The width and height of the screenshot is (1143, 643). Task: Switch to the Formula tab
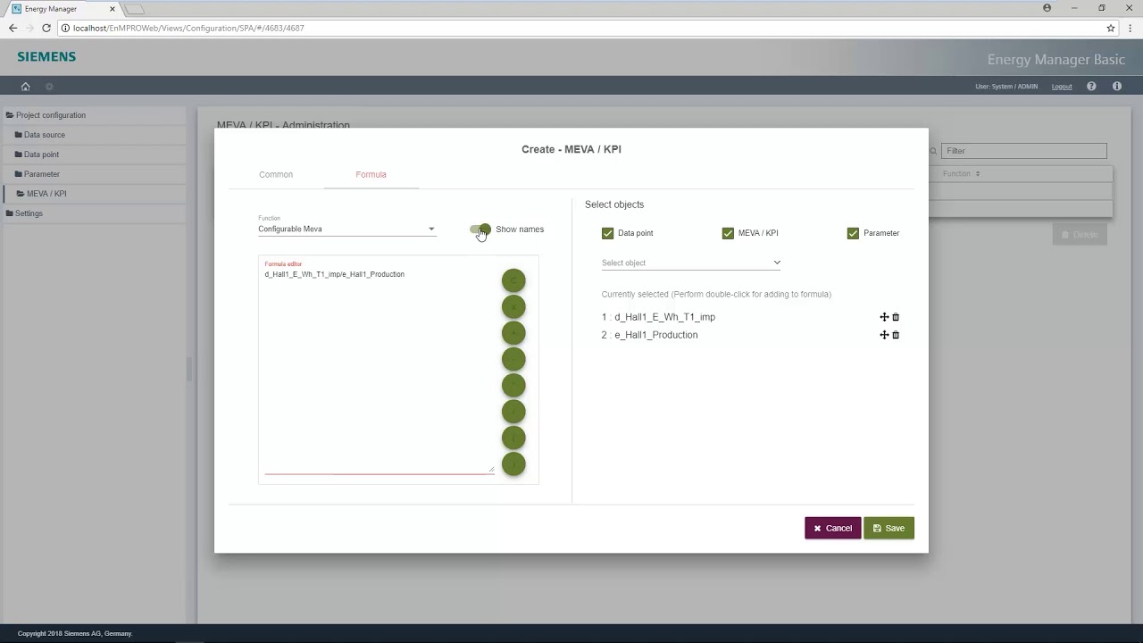tap(371, 174)
